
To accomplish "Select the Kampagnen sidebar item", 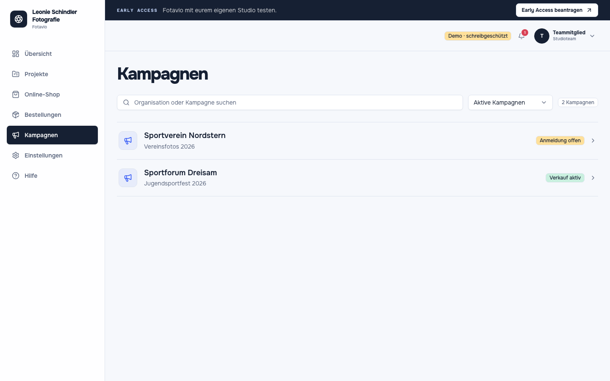I will pyautogui.click(x=52, y=135).
